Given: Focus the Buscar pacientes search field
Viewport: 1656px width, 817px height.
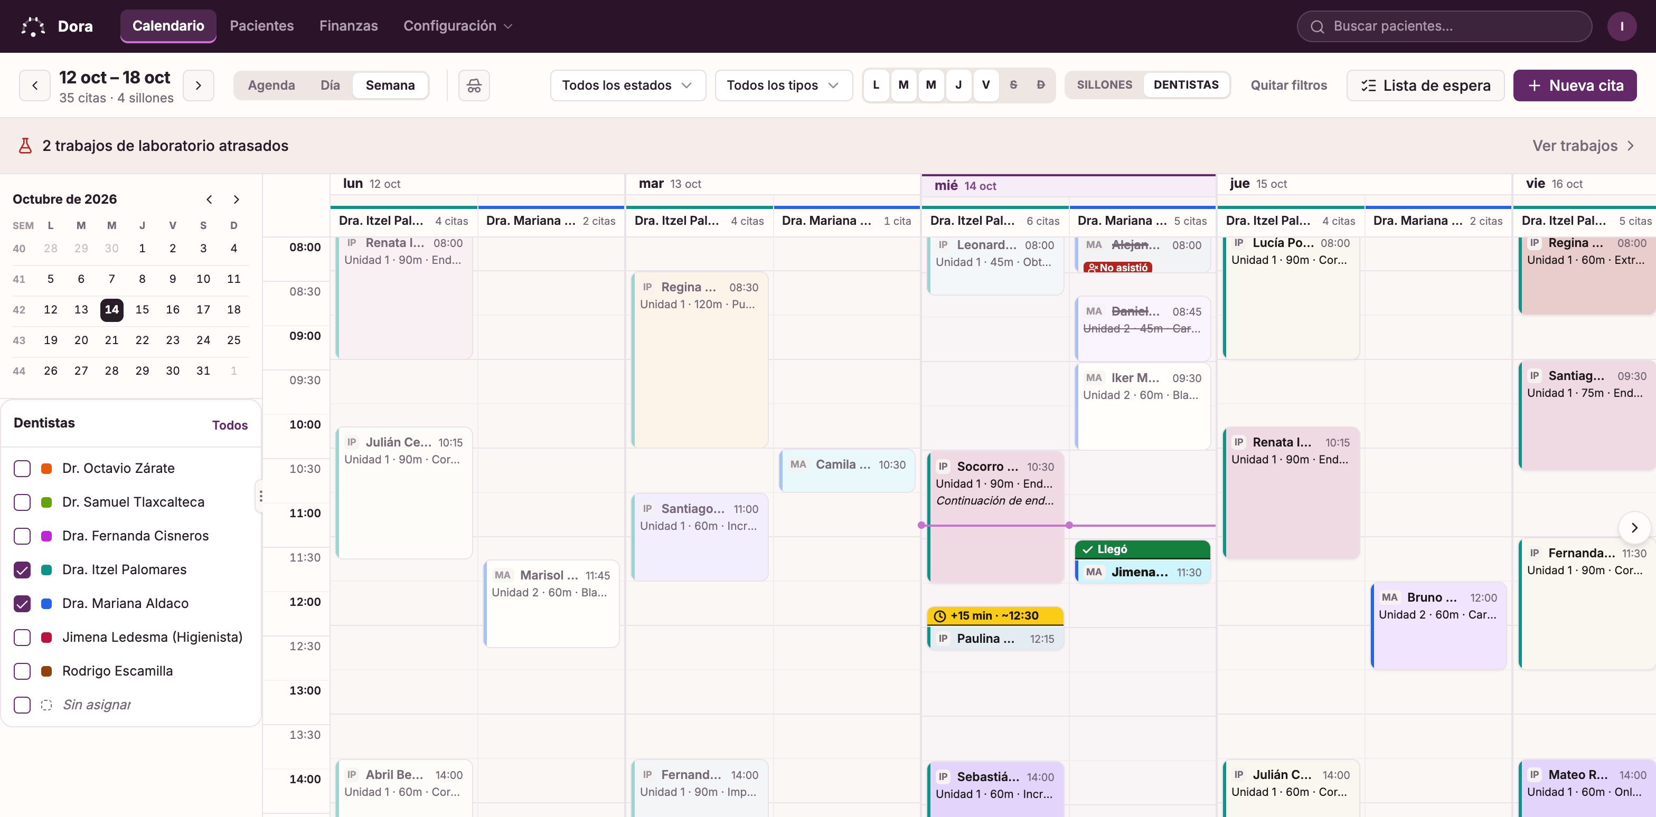Looking at the screenshot, I should click(x=1444, y=26).
